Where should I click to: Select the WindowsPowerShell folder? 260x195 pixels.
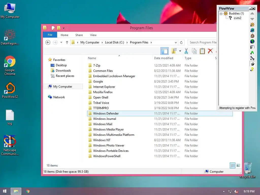(x=107, y=156)
